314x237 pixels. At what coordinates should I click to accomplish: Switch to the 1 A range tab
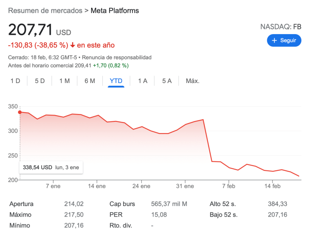(142, 81)
